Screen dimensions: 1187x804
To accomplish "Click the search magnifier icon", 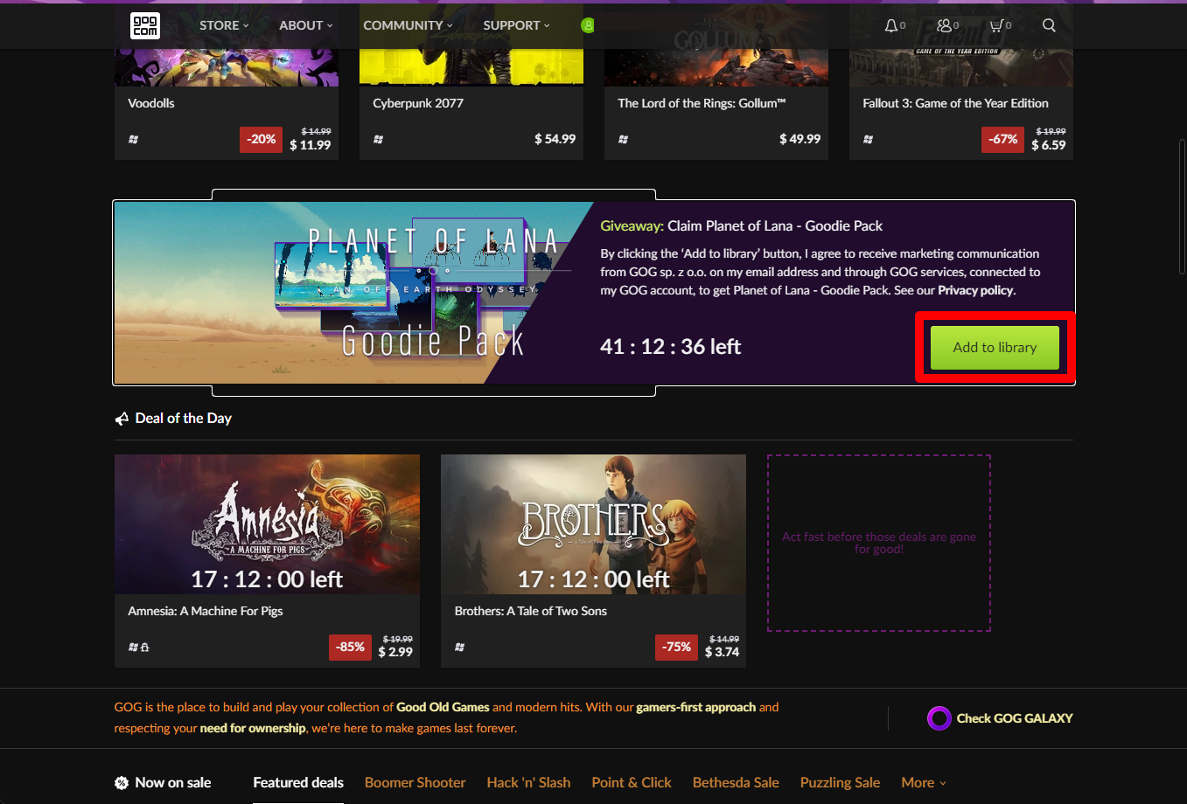I will click(1049, 25).
